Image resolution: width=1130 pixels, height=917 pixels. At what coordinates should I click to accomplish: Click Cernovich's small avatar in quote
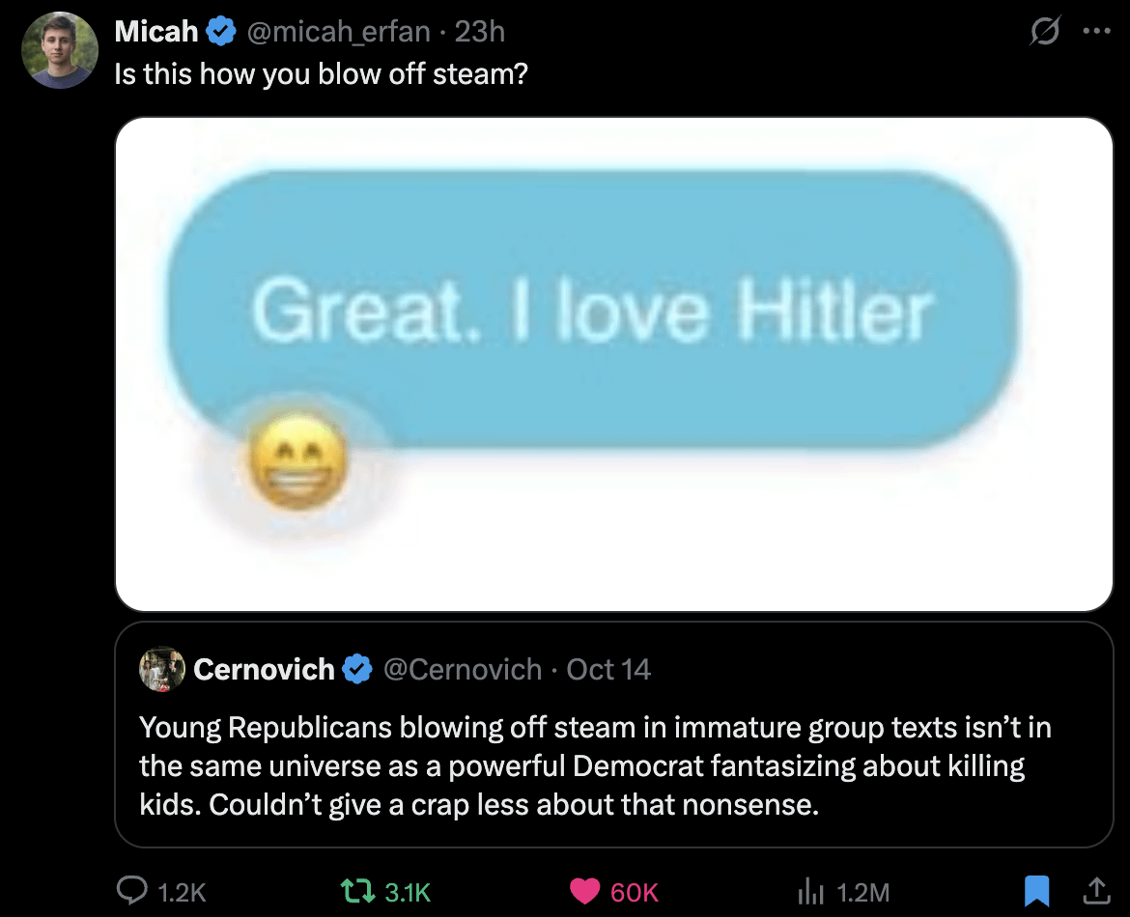pos(161,669)
